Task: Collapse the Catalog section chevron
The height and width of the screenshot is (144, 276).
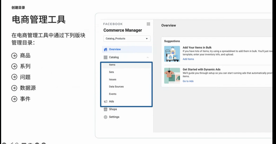Action: (x=148, y=57)
